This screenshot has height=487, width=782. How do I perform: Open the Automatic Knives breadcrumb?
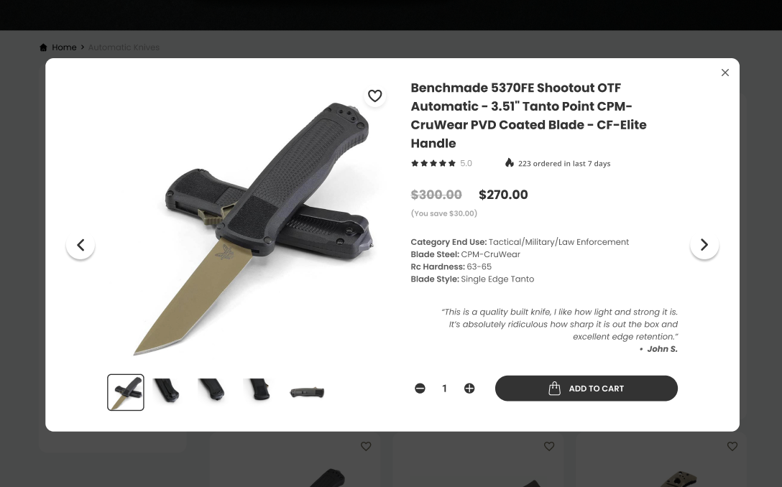[124, 47]
